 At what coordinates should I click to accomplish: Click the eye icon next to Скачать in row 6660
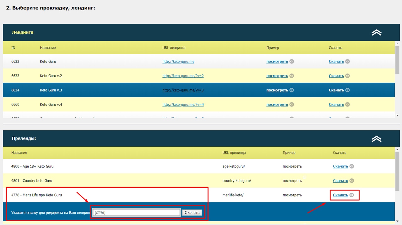coord(347,104)
